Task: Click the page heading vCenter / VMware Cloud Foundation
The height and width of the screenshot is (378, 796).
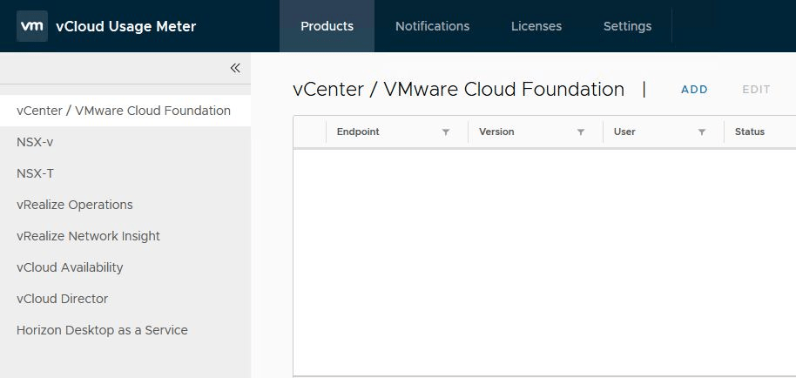Action: click(x=458, y=90)
